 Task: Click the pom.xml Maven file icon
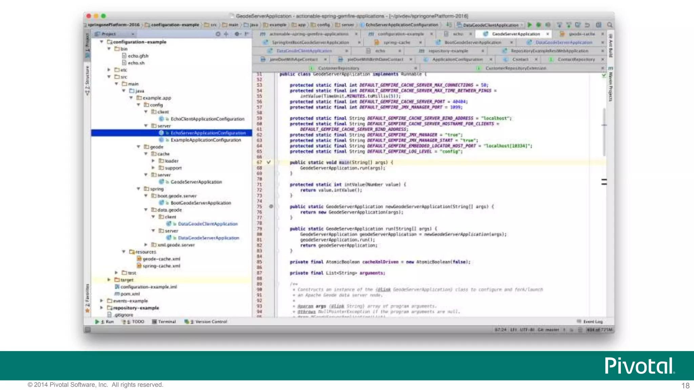[117, 294]
